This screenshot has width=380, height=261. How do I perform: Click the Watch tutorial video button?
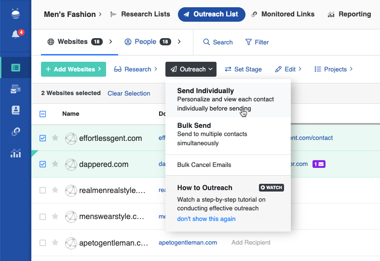pyautogui.click(x=271, y=188)
